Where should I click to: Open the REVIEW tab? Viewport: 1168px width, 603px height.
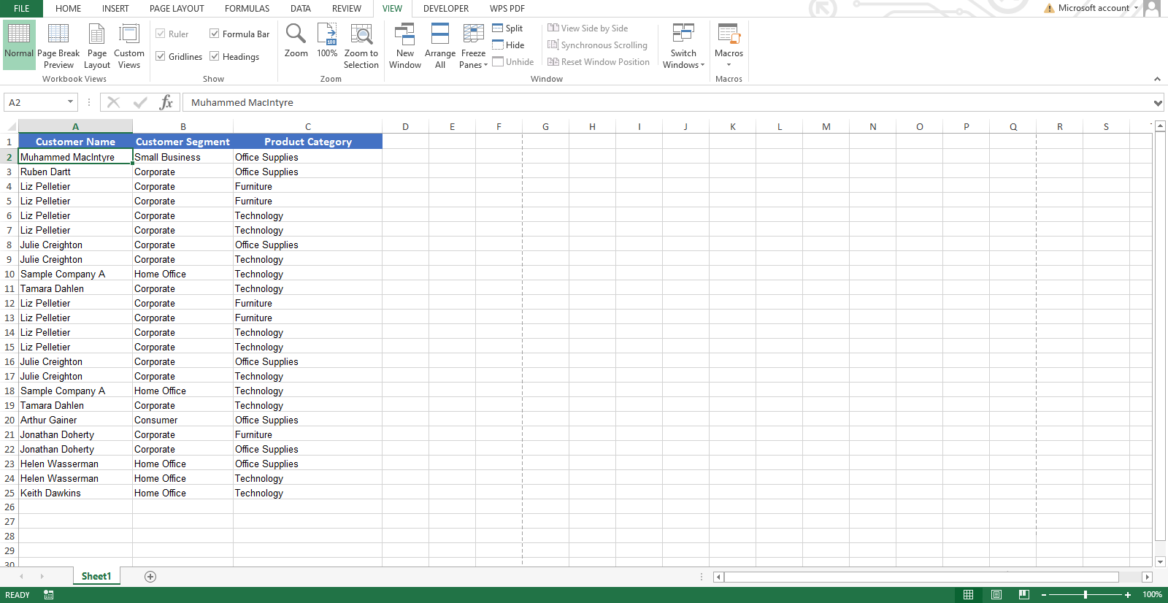point(347,9)
